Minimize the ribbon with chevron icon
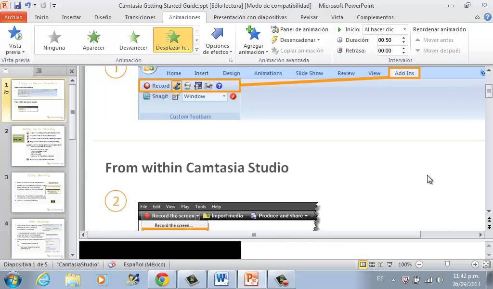 (x=477, y=17)
